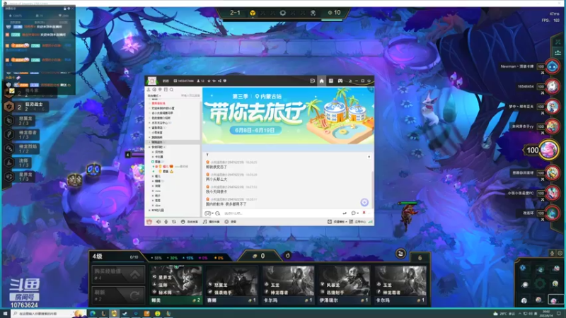Buy the 伊泽瑞尔 champion card in shop
The width and height of the screenshot is (566, 318).
tap(344, 285)
